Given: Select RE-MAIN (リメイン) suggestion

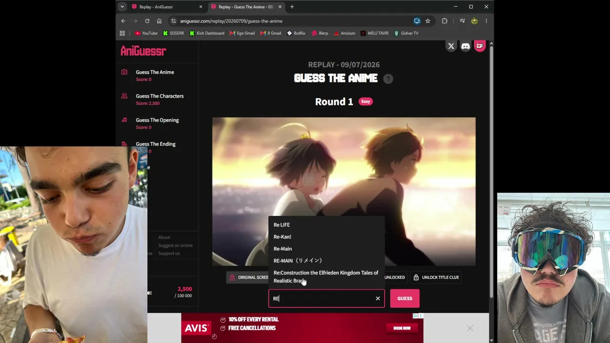Looking at the screenshot, I should [326, 261].
